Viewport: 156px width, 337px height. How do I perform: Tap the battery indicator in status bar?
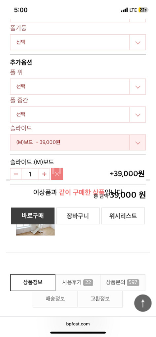[143, 10]
